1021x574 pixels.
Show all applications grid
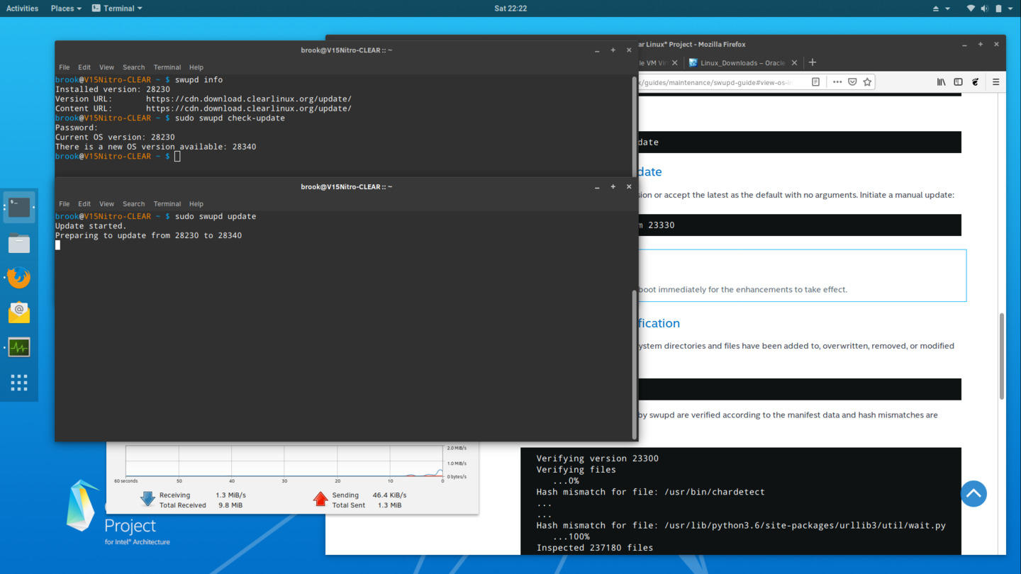(x=19, y=383)
